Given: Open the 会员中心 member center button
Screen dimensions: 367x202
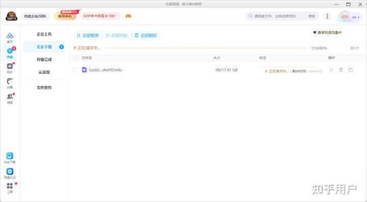Looking at the screenshot, I should point(65,16).
